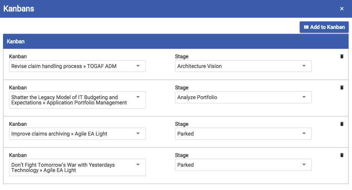Click the Kanbans dialog title
The width and height of the screenshot is (352, 190).
click(x=19, y=9)
